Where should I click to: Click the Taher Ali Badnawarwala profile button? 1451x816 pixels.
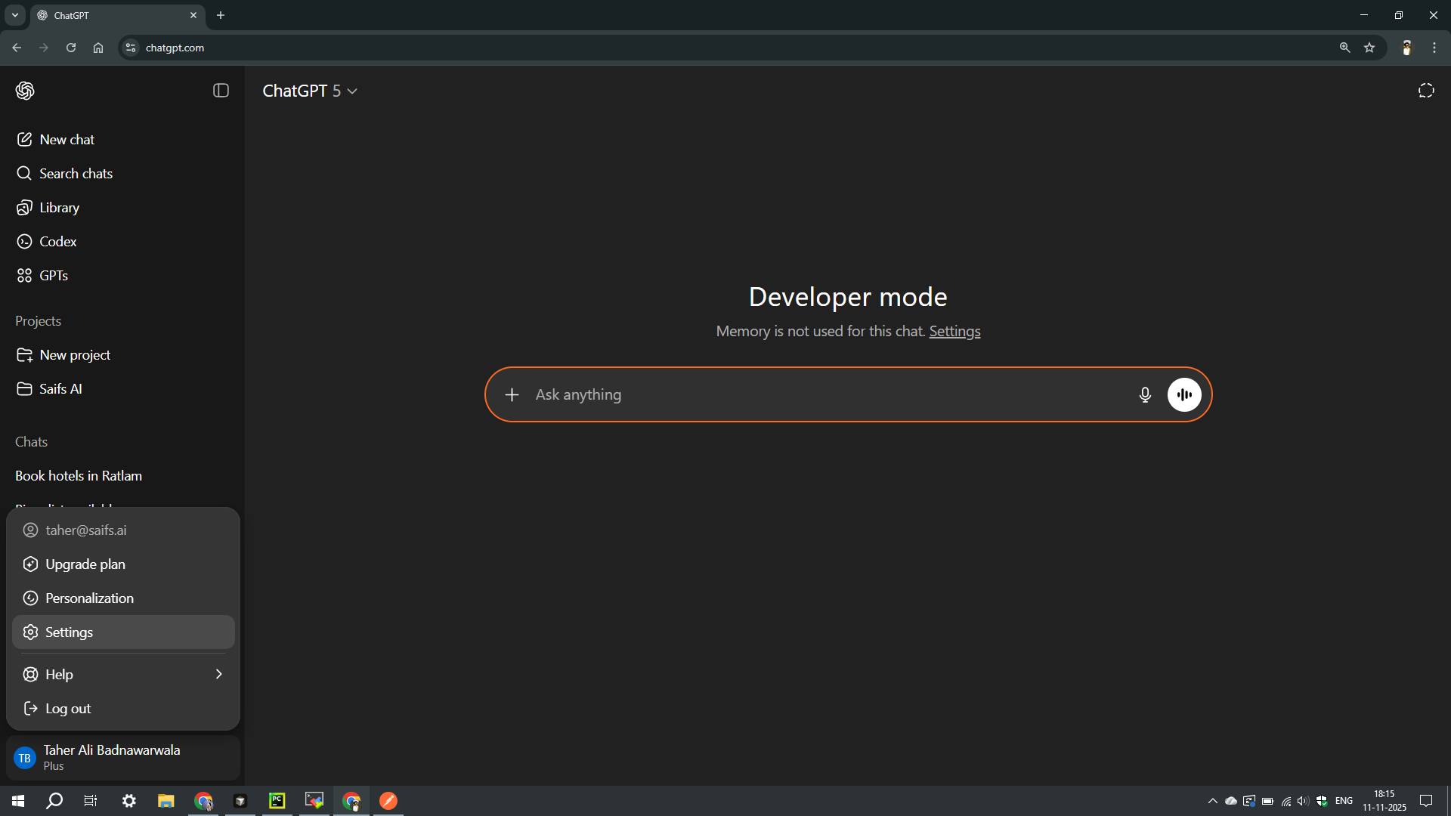click(x=123, y=758)
